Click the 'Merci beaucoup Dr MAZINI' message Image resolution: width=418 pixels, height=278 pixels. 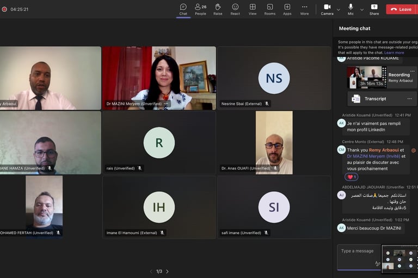coord(374,228)
